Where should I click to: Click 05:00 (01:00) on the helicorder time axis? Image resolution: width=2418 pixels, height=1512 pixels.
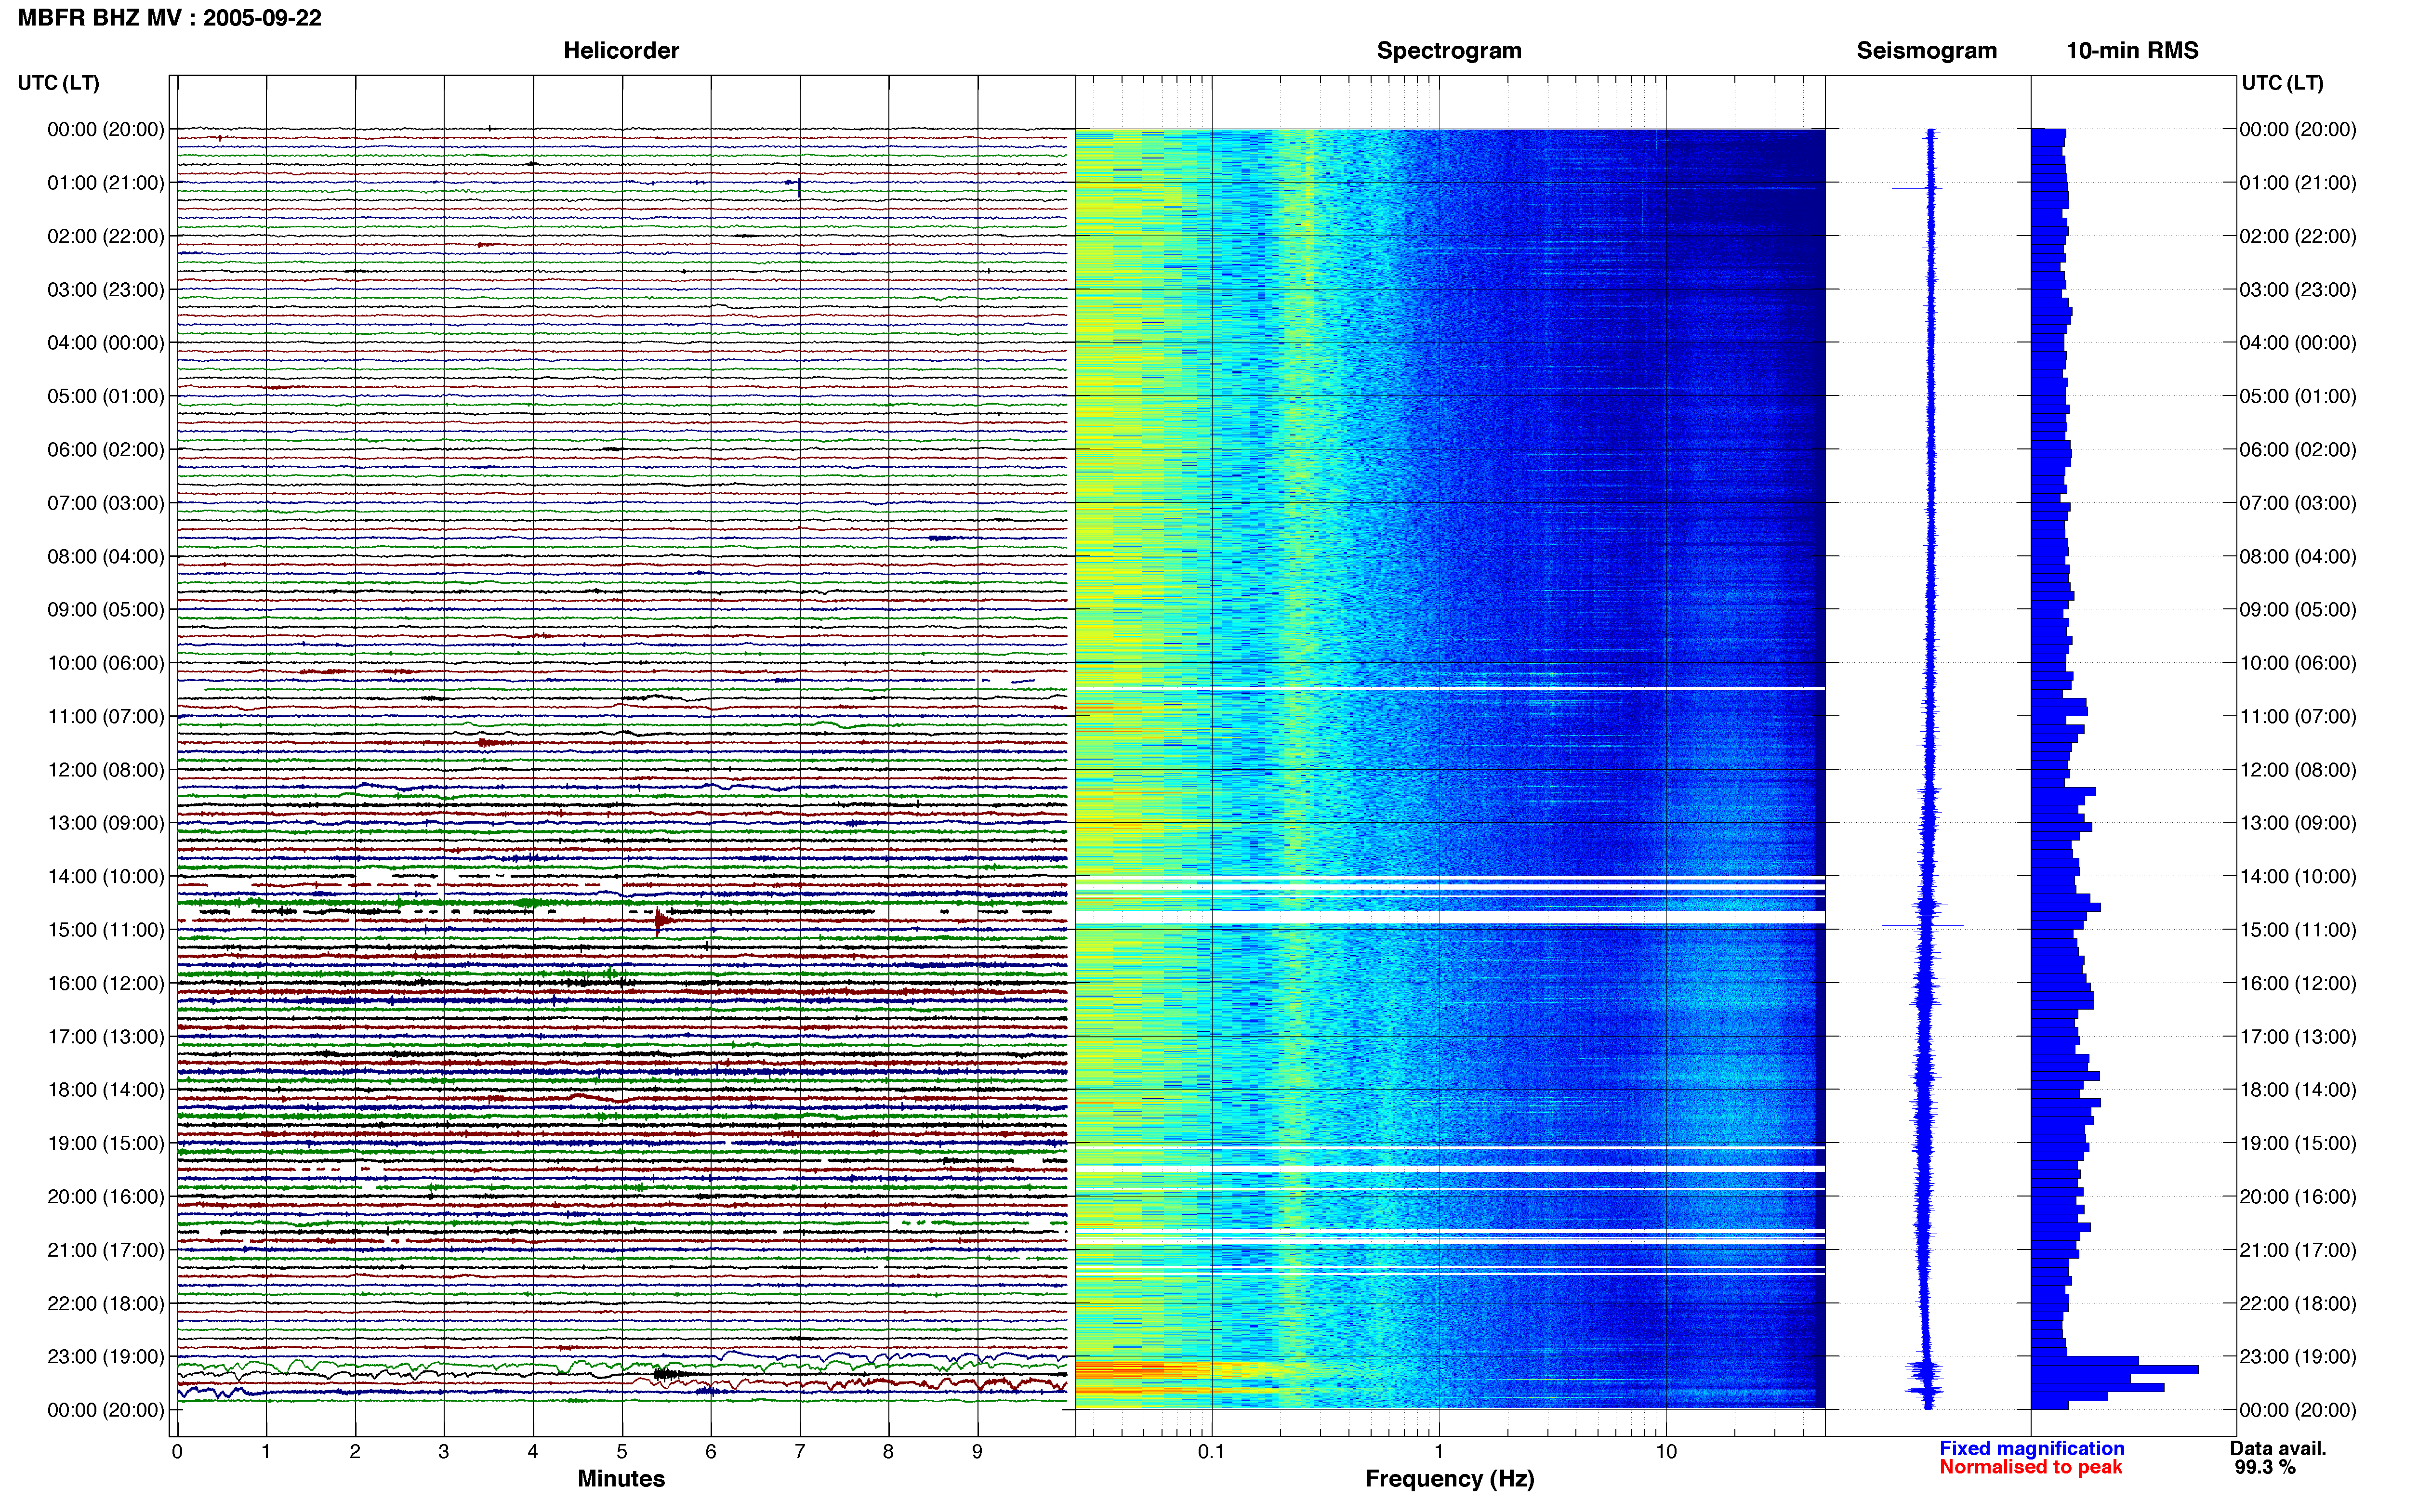(106, 396)
